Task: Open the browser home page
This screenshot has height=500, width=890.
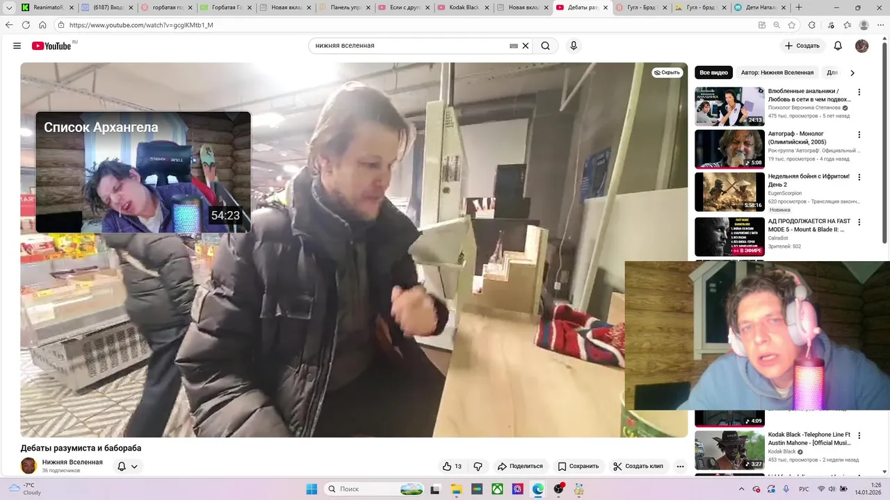Action: coord(42,24)
